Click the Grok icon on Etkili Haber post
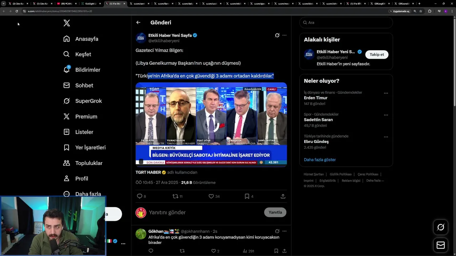 tap(277, 35)
